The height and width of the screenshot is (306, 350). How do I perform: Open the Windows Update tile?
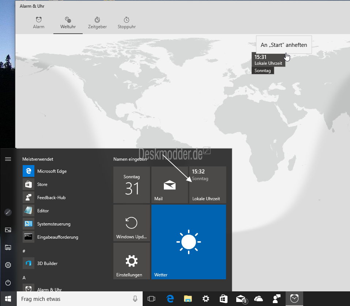[132, 223]
